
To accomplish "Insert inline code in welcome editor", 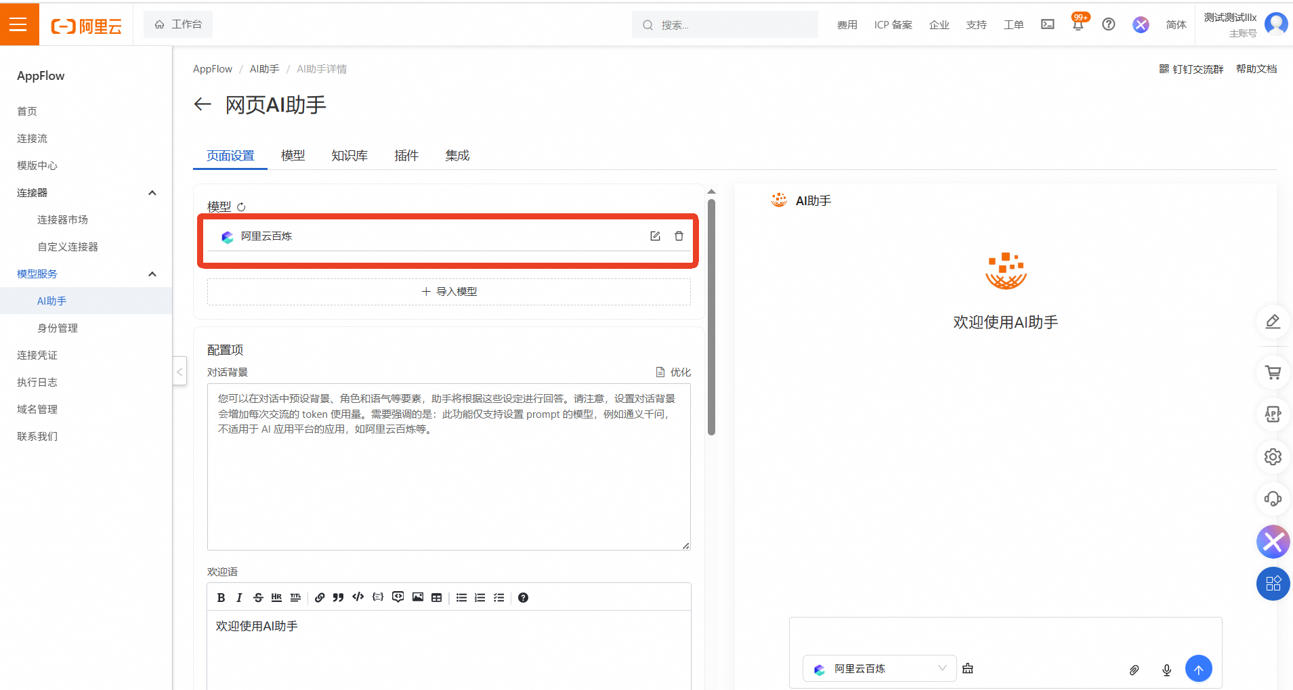I will coord(358,597).
